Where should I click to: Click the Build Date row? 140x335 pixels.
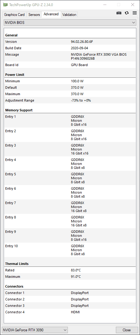pos(70,48)
